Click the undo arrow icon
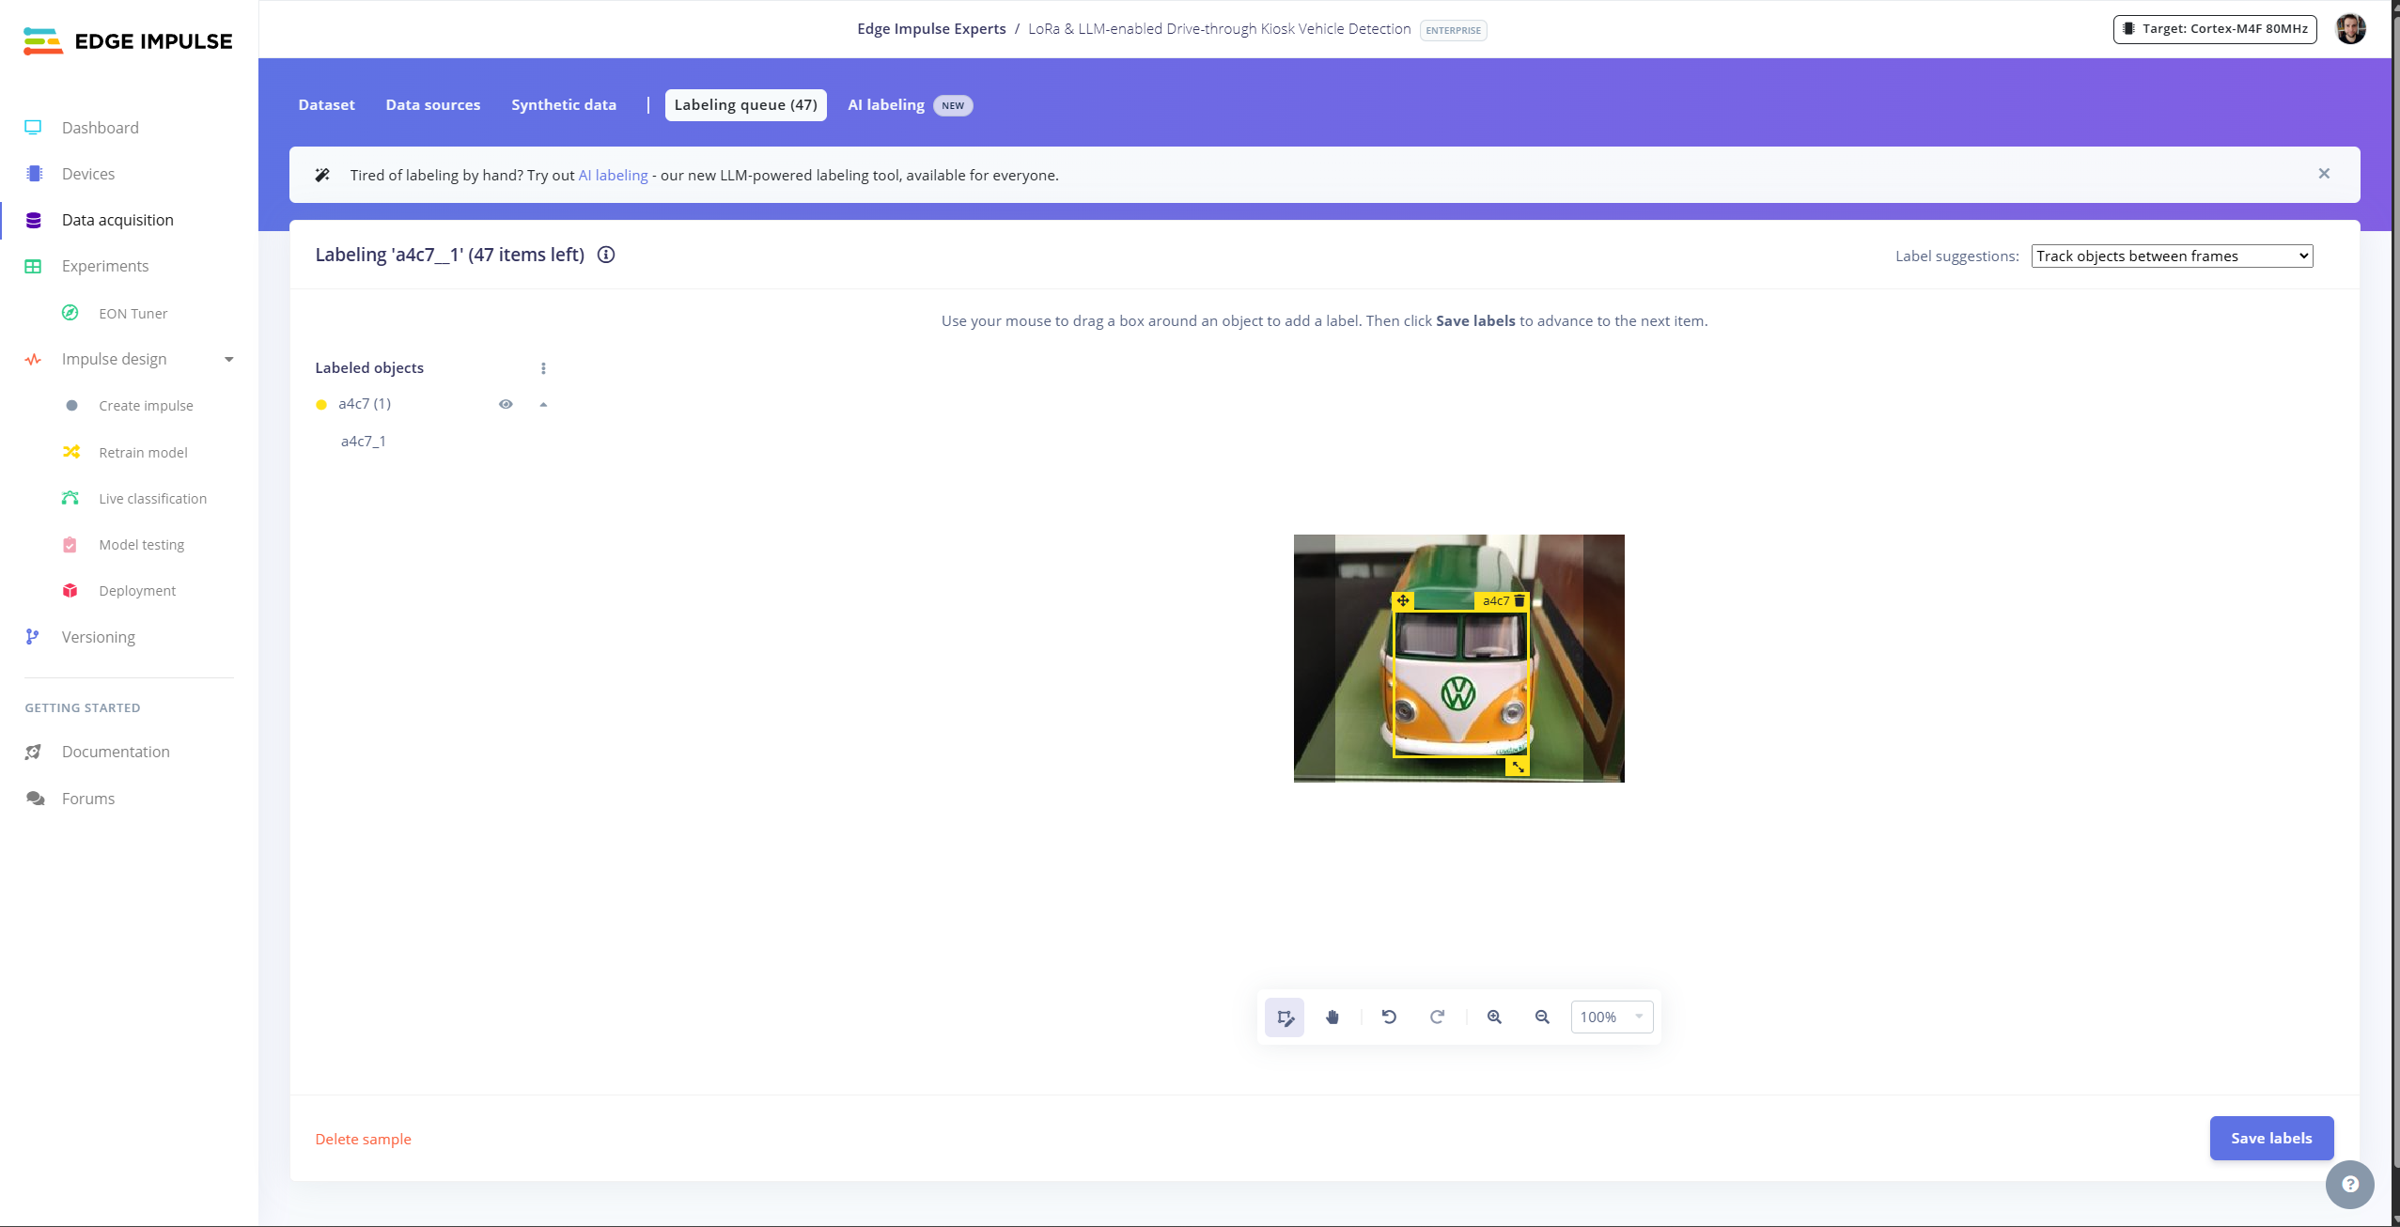This screenshot has width=2400, height=1227. click(1389, 1017)
